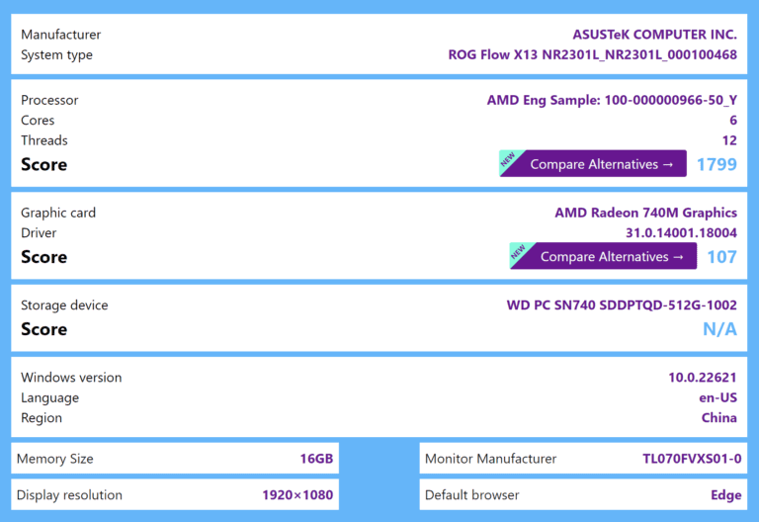The height and width of the screenshot is (522, 759).
Task: Click the Processor label
Action: point(49,100)
